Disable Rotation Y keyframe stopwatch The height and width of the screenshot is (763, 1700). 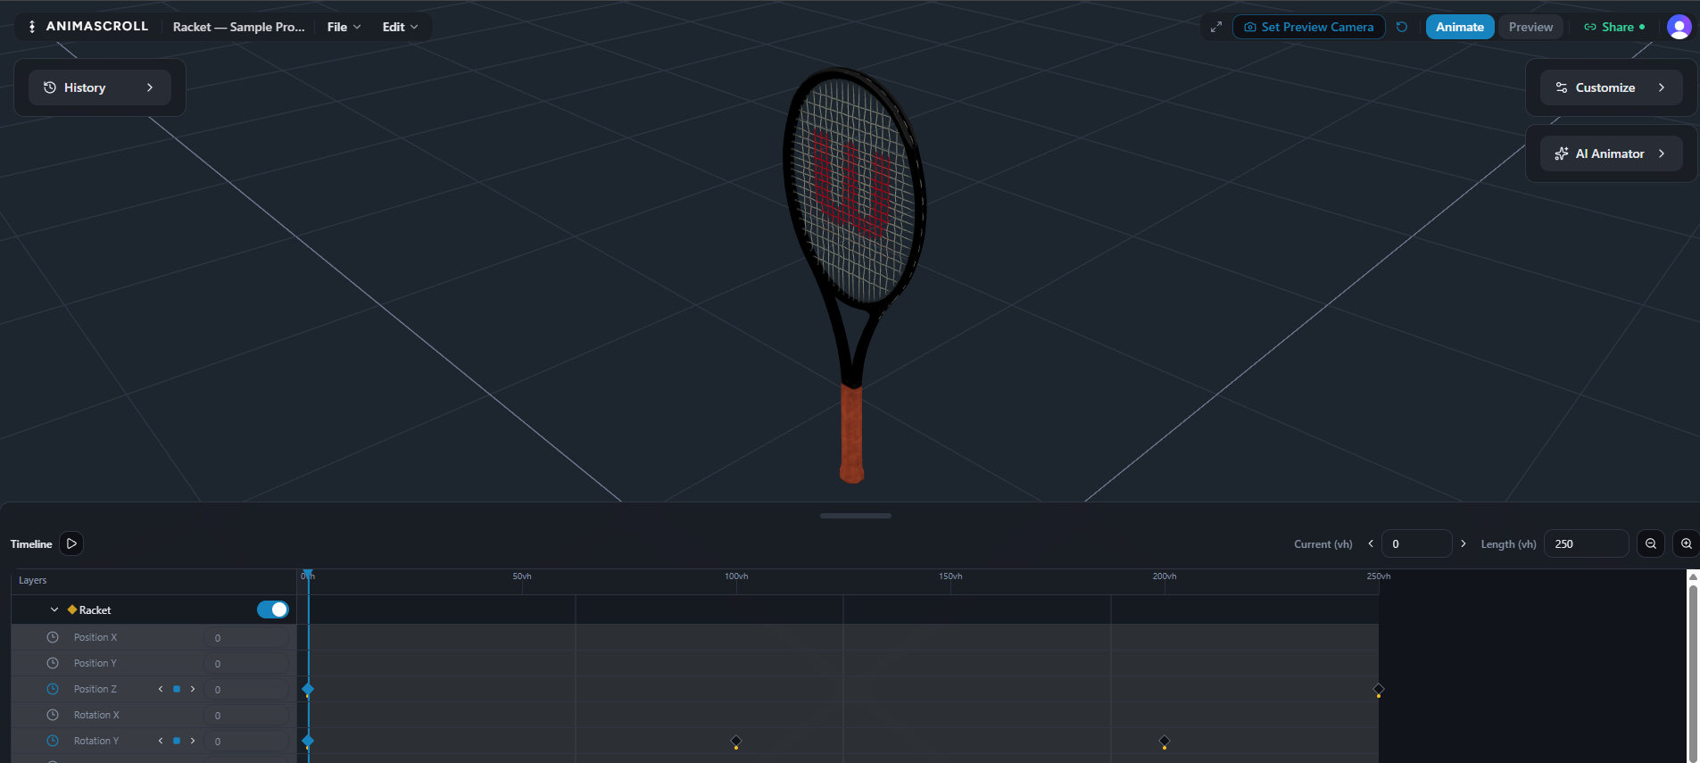click(53, 741)
